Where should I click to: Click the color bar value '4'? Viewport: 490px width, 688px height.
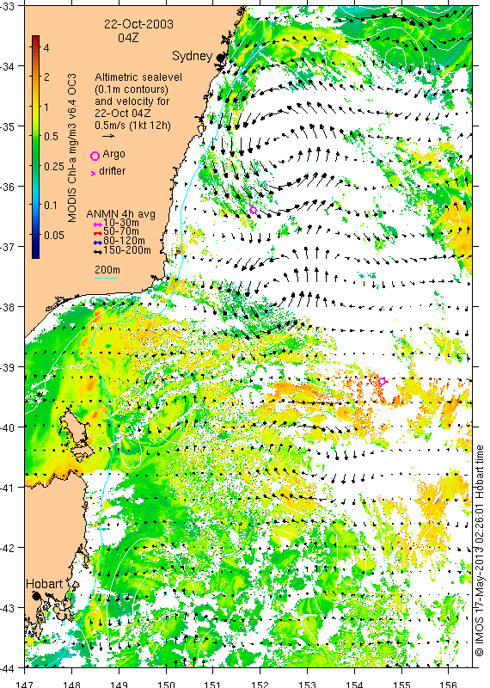click(46, 47)
